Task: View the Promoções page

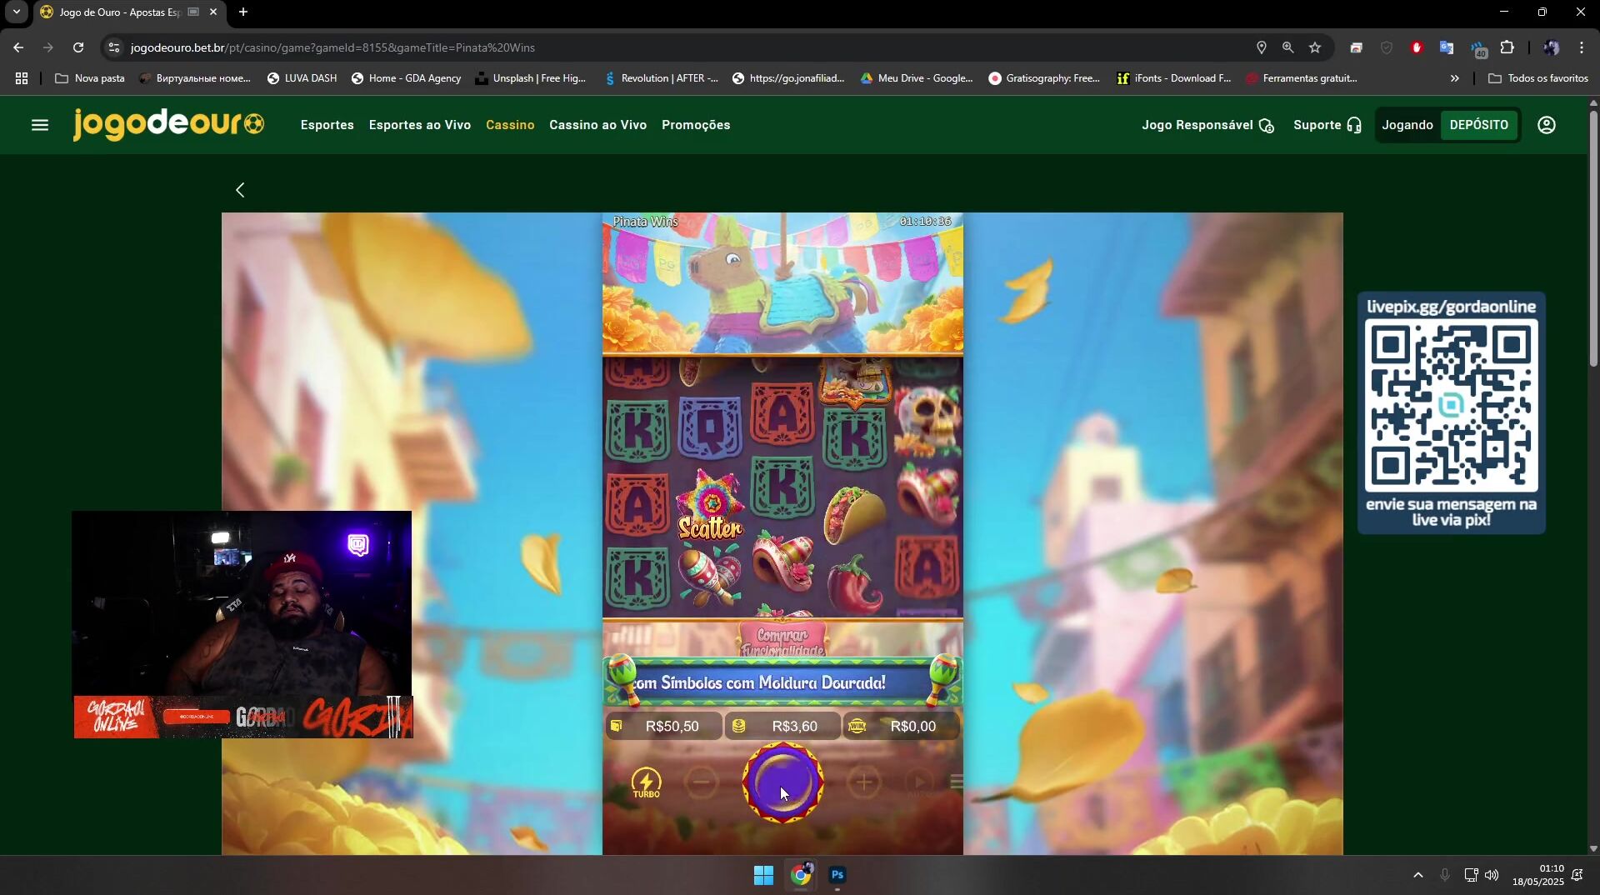Action: pyautogui.click(x=696, y=125)
